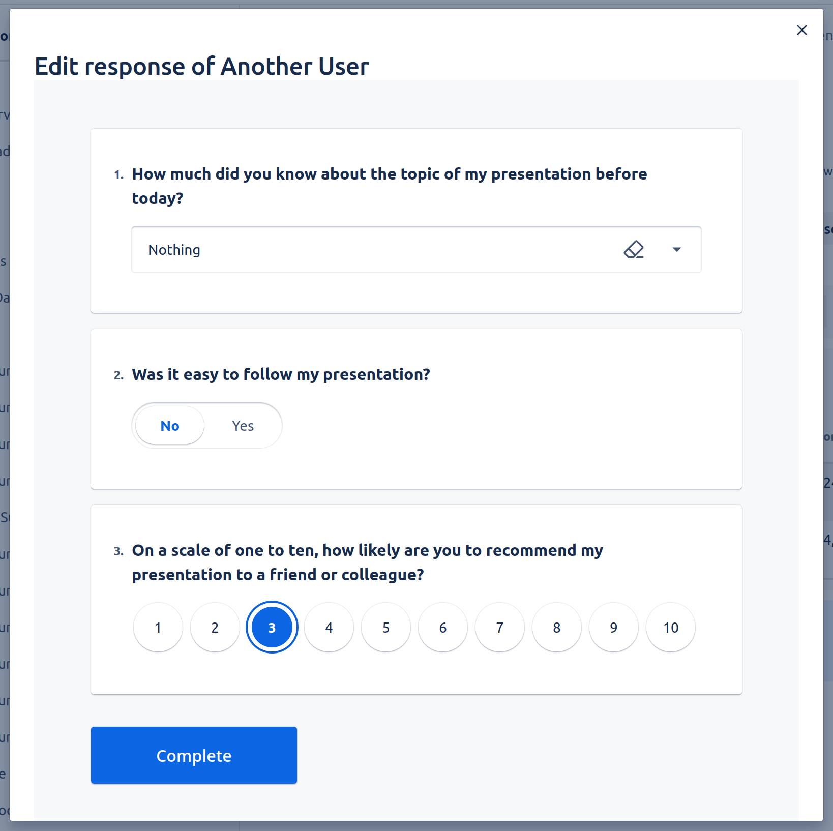Select rating 7 on the recommendation scale

499,627
